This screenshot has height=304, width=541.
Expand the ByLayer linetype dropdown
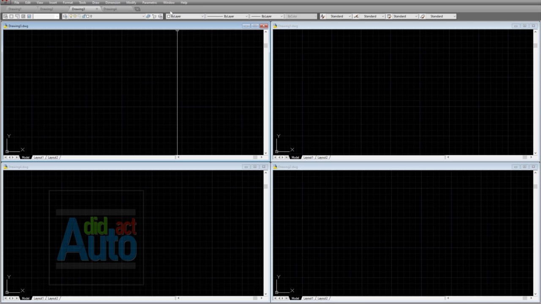[246, 16]
